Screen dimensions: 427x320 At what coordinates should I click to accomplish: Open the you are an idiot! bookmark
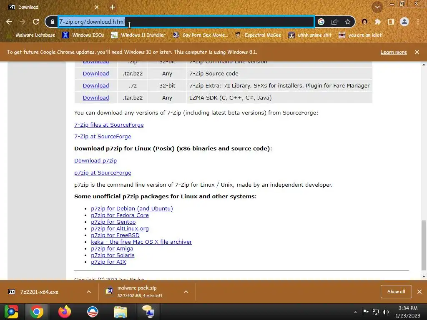[x=361, y=35]
